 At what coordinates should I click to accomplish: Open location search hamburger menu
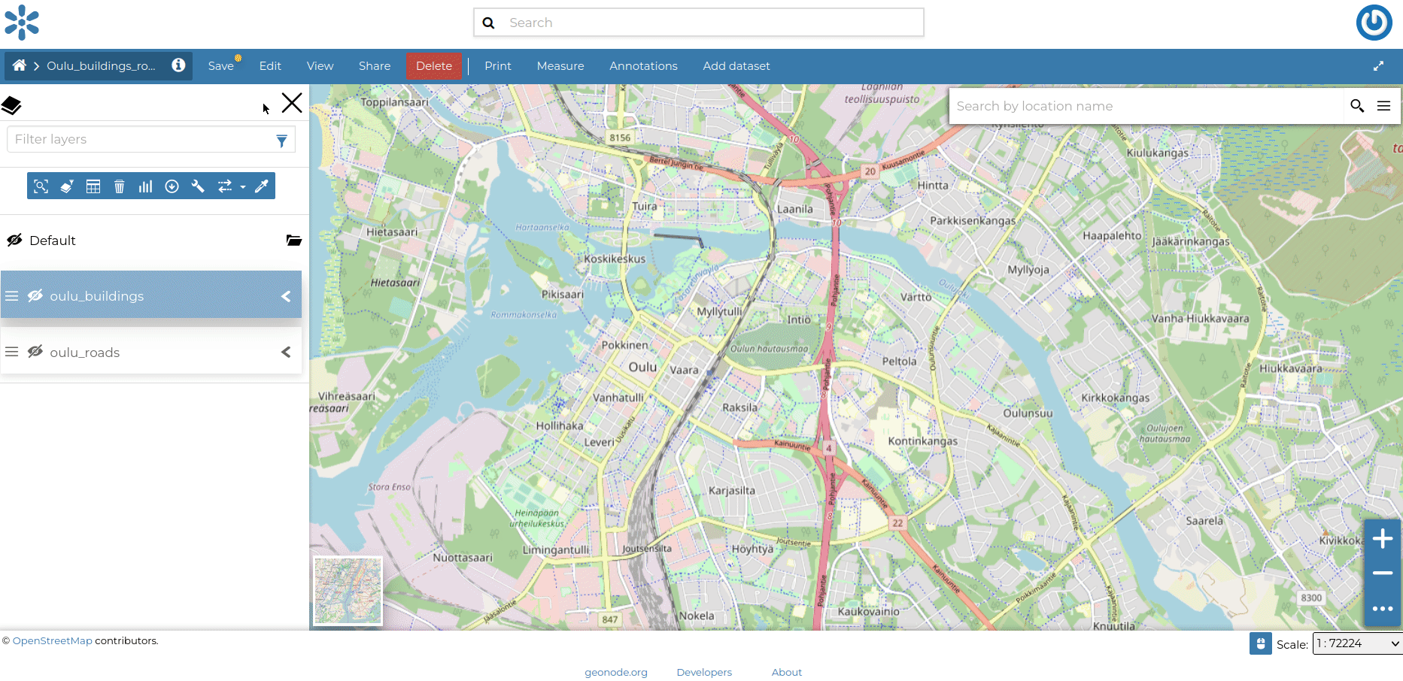(1383, 106)
